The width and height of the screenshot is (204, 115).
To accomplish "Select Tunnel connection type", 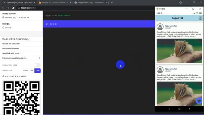I will point(25,71).
